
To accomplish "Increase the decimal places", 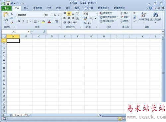I will [85, 23].
